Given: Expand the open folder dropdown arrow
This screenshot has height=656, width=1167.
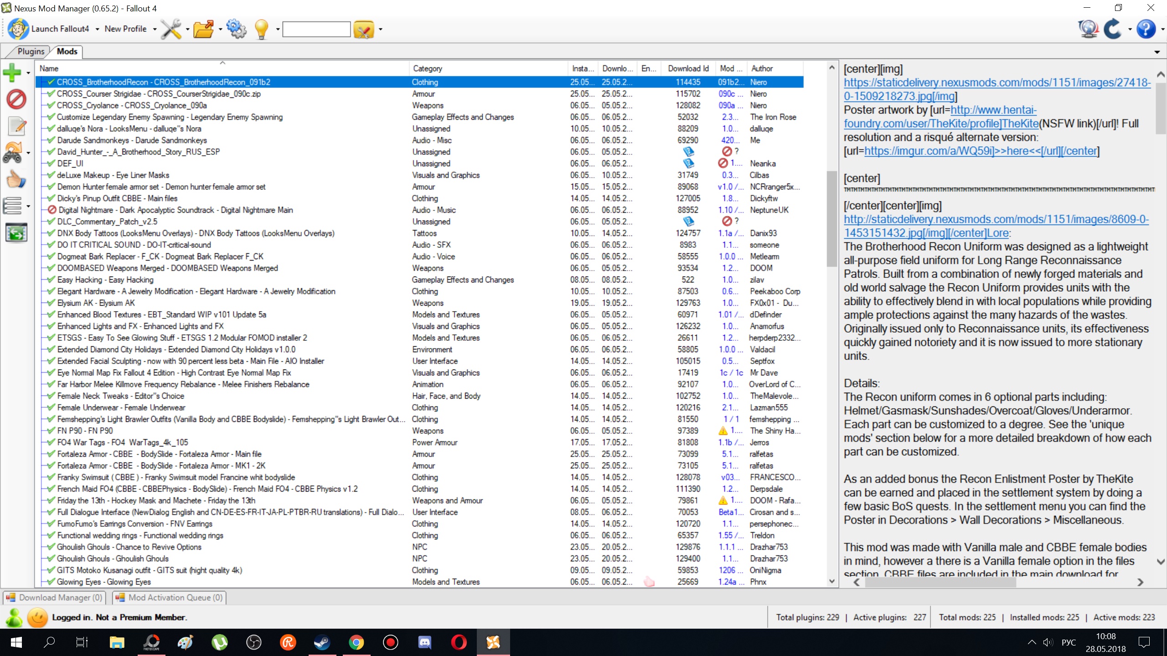Looking at the screenshot, I should [221, 29].
